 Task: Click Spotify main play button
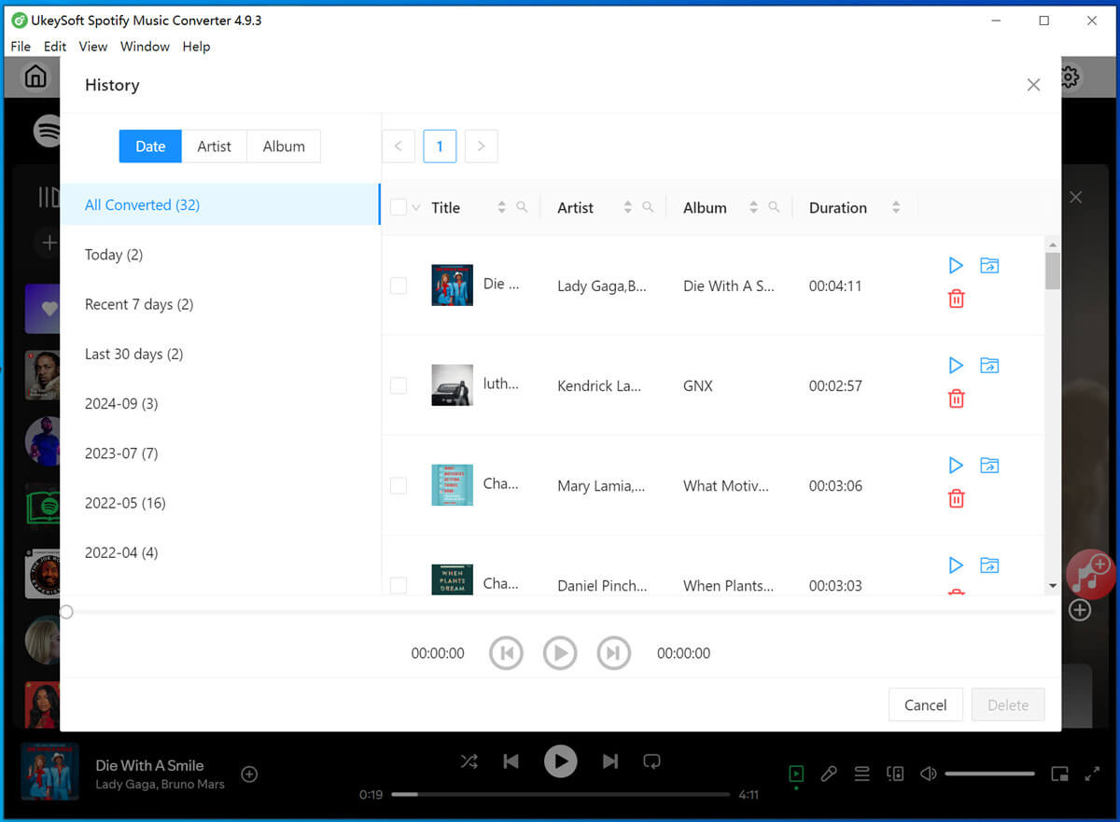pos(560,761)
